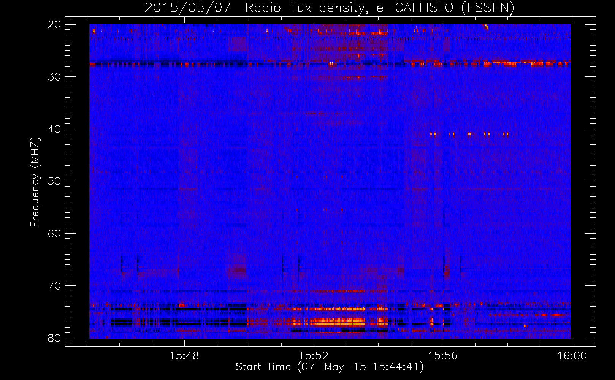
Task: Click the 15:56 time tick label
Action: [x=443, y=356]
